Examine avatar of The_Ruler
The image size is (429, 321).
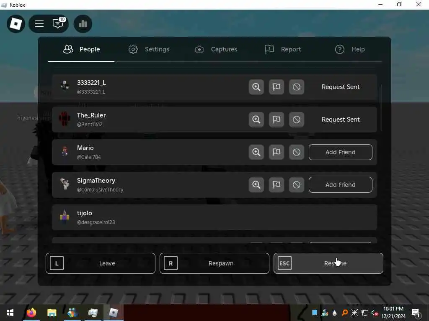[x=256, y=120]
